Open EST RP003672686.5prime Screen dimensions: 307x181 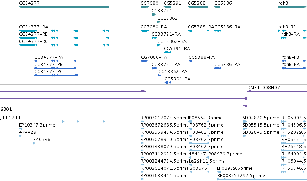pos(142,129)
